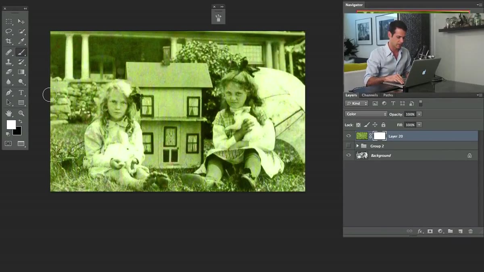
Task: Select the Horizontal Type tool
Action: point(21,93)
